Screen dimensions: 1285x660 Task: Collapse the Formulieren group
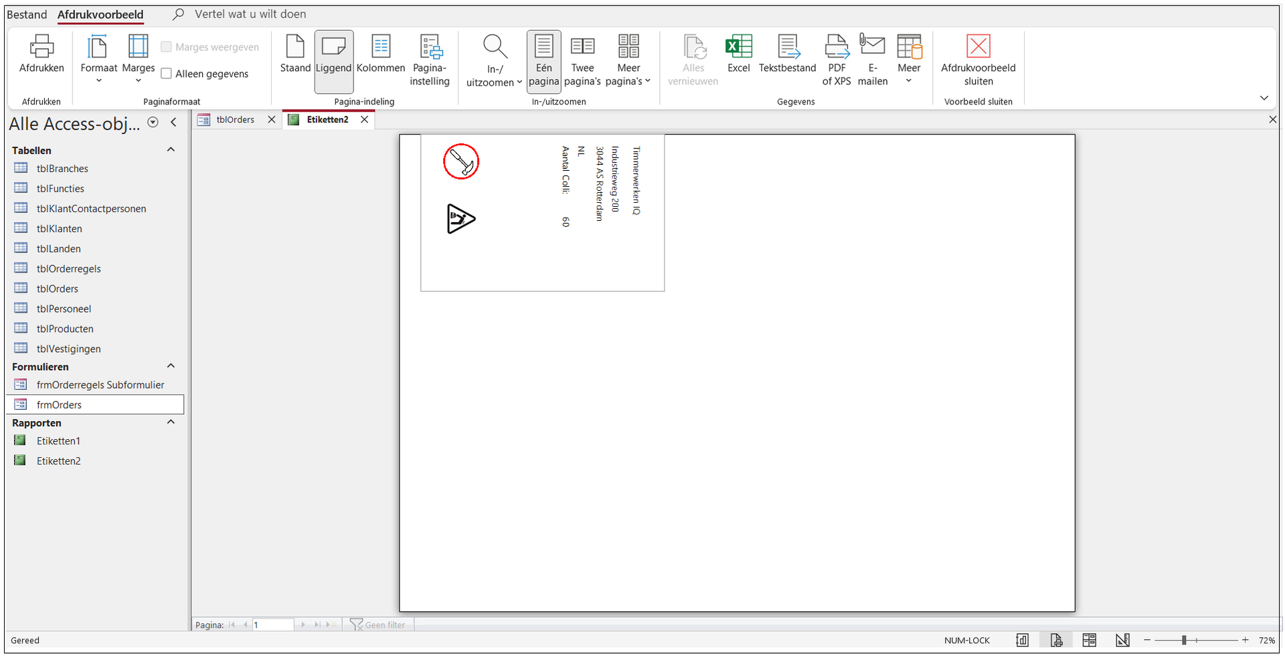tap(171, 366)
